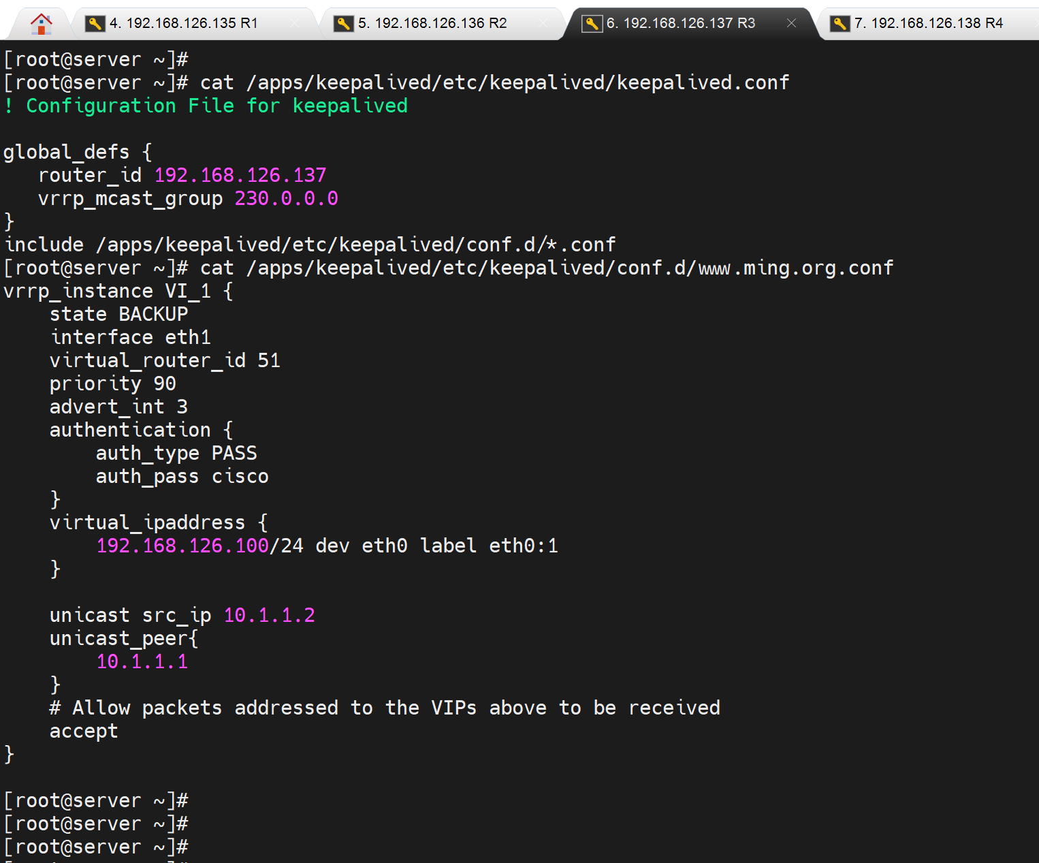Open the Home tab house icon
The width and height of the screenshot is (1039, 863).
[41, 24]
